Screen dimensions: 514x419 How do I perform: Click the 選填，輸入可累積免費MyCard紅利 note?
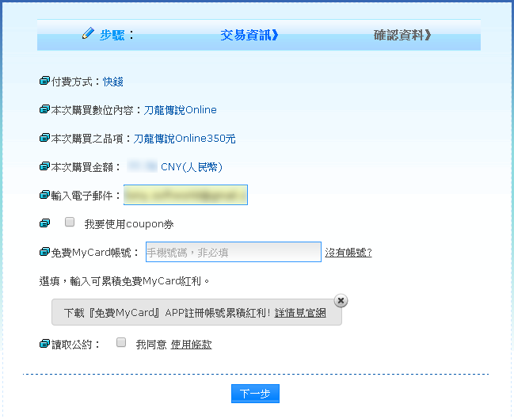[x=124, y=281]
